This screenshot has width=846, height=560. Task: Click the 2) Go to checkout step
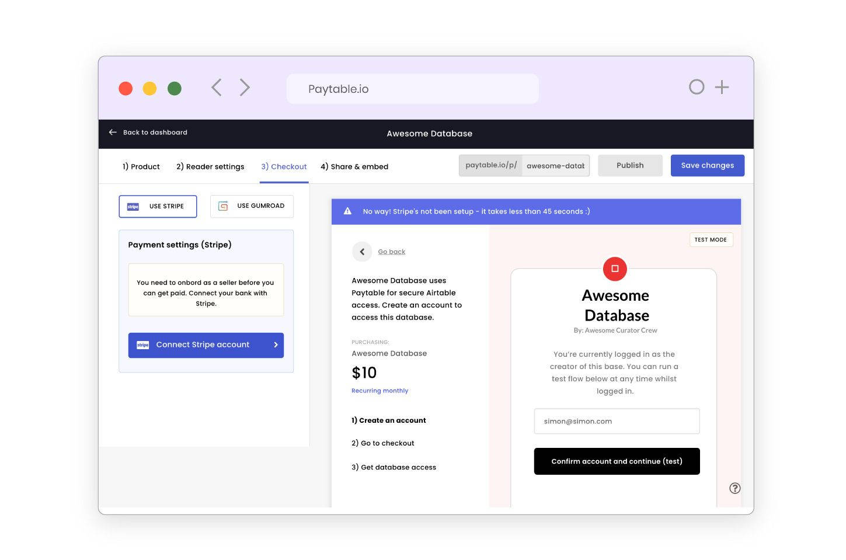coord(383,443)
